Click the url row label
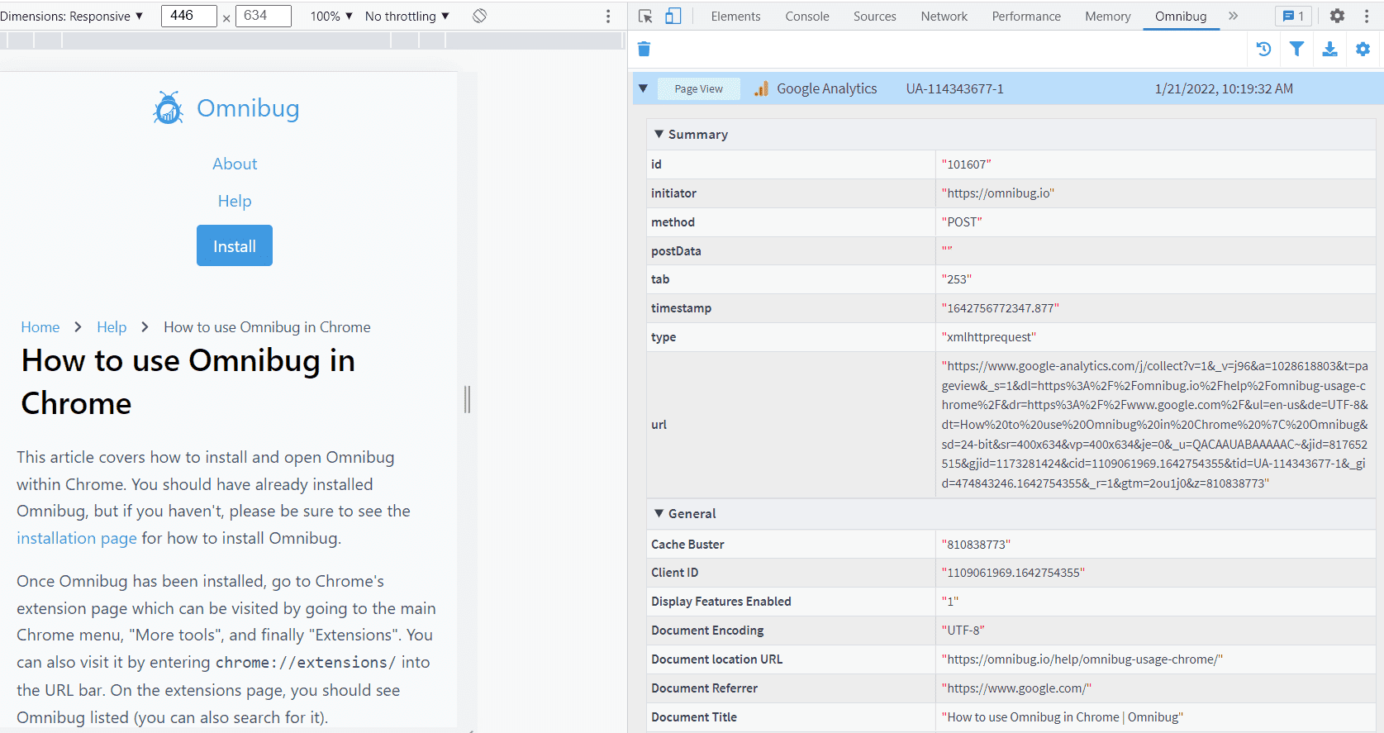1384x733 pixels. 659,425
